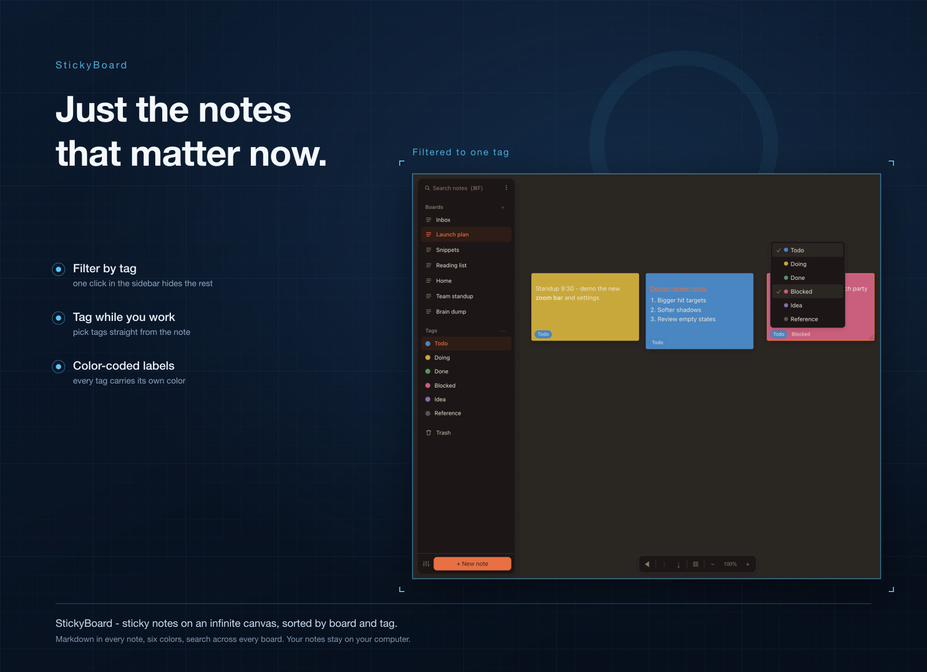This screenshot has height=672, width=927.
Task: Click the collapse arrow in the zoom bar
Action: pos(647,564)
